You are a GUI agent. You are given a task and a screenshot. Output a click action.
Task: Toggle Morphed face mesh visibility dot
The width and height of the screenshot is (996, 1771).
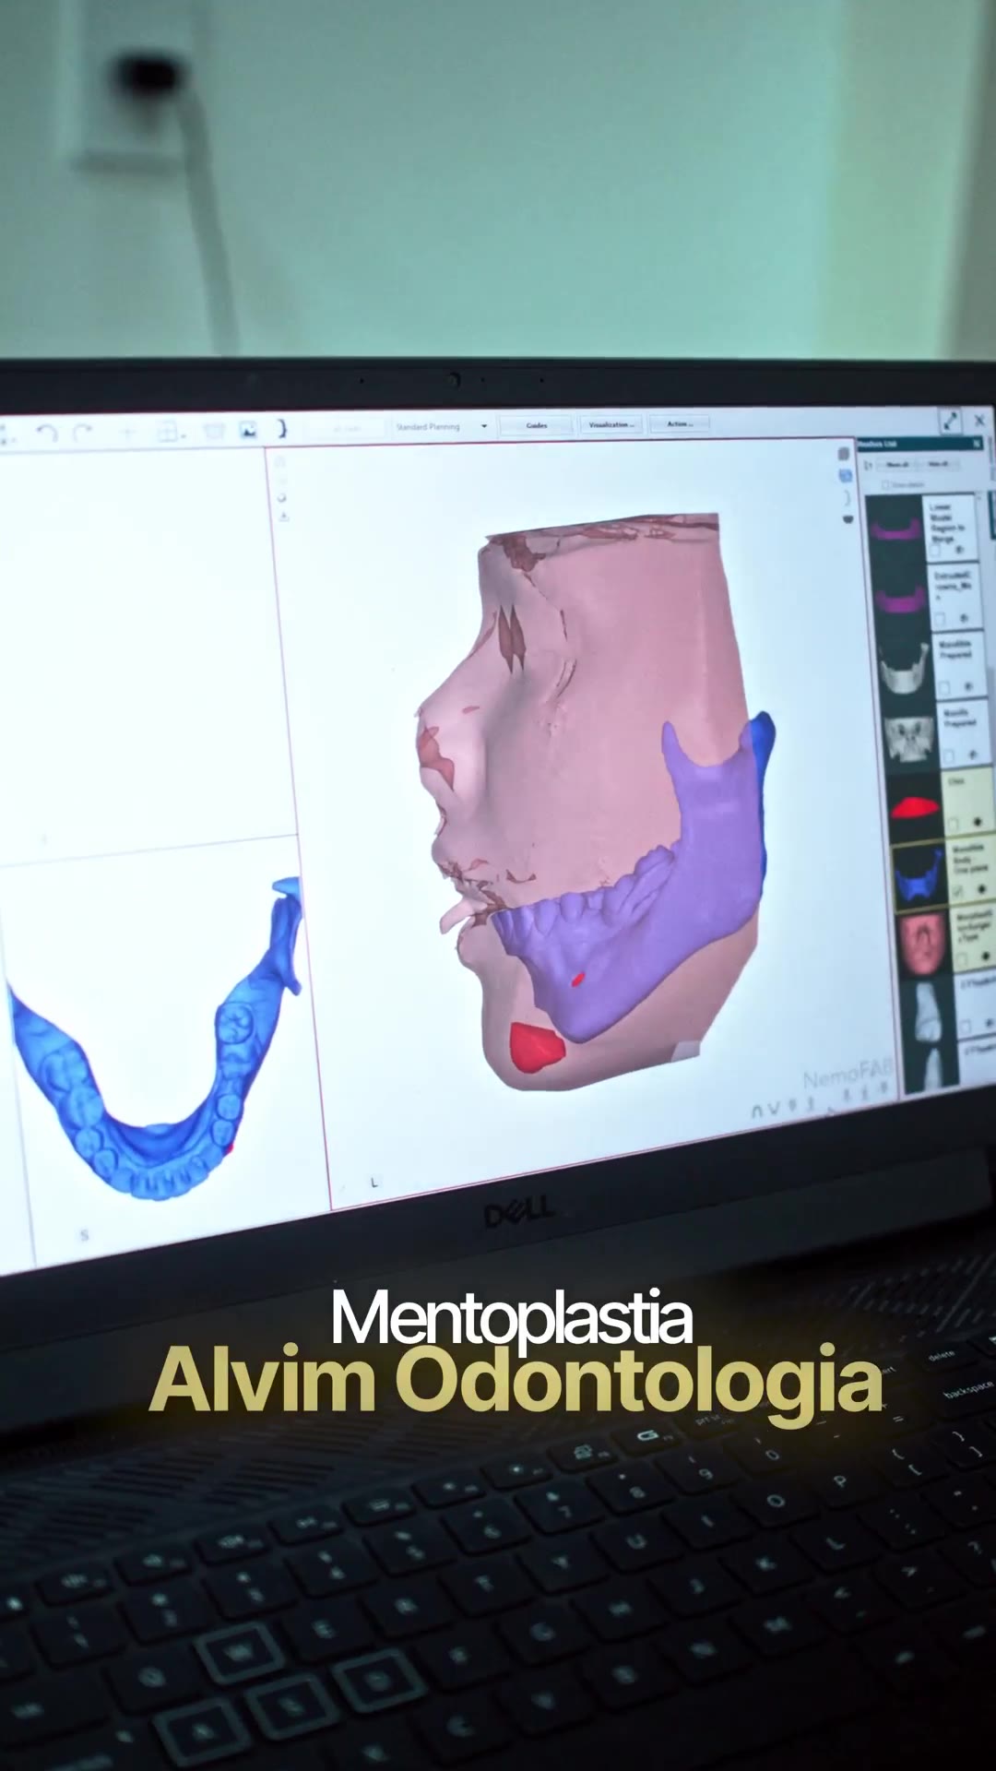click(986, 955)
